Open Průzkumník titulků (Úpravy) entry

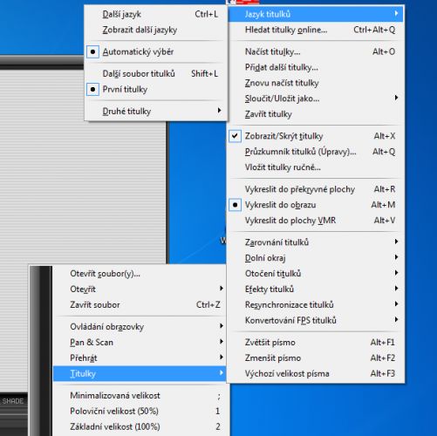tap(316, 152)
